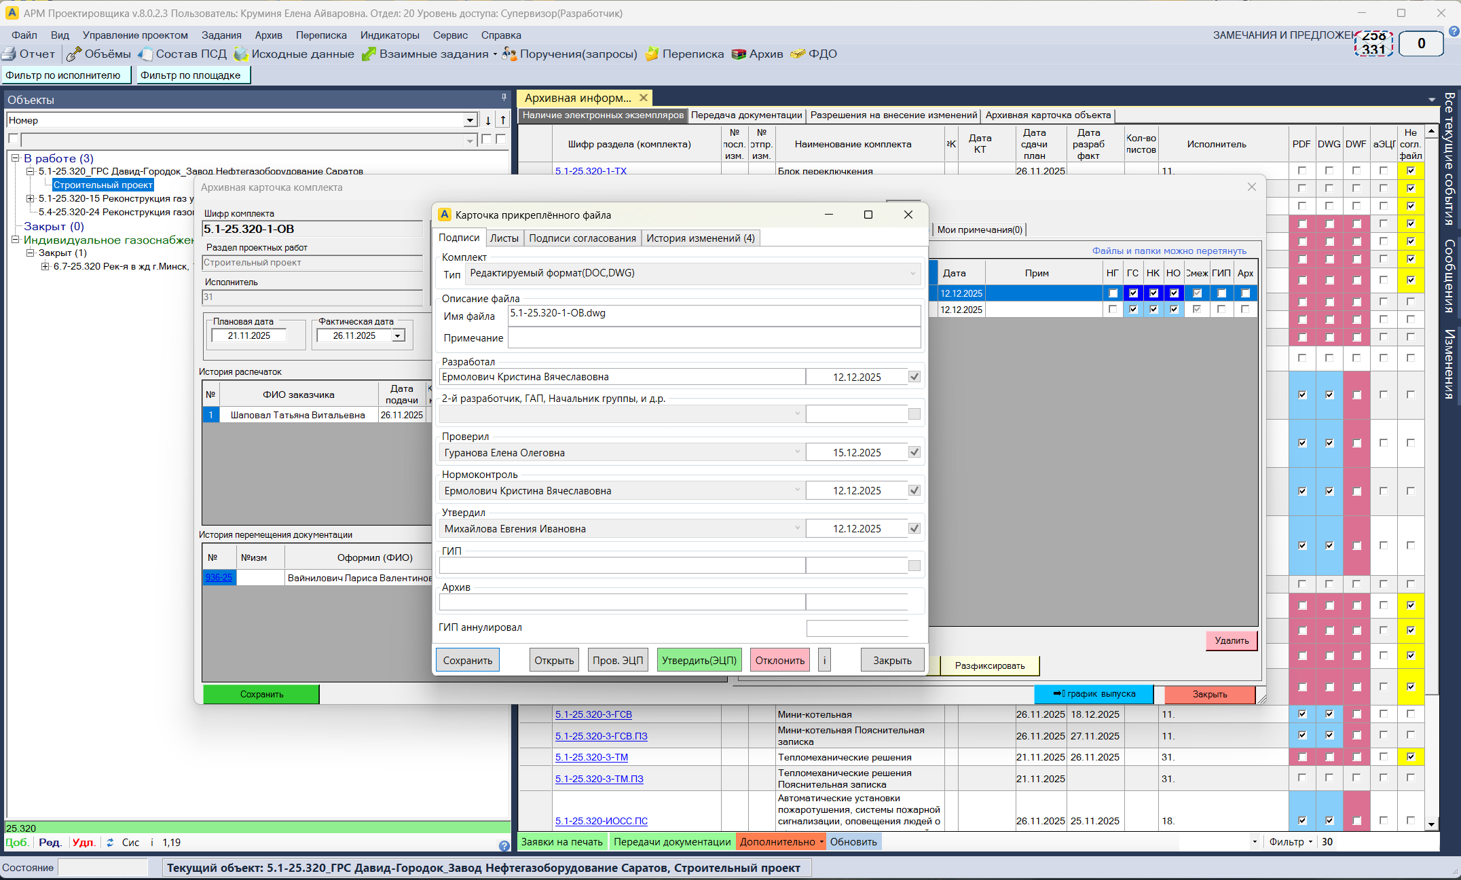Click the Взаимные задания green arrow icon
This screenshot has height=880, width=1461.
click(369, 54)
